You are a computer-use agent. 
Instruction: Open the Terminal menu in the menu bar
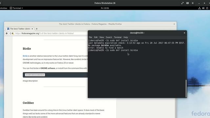(117, 37)
